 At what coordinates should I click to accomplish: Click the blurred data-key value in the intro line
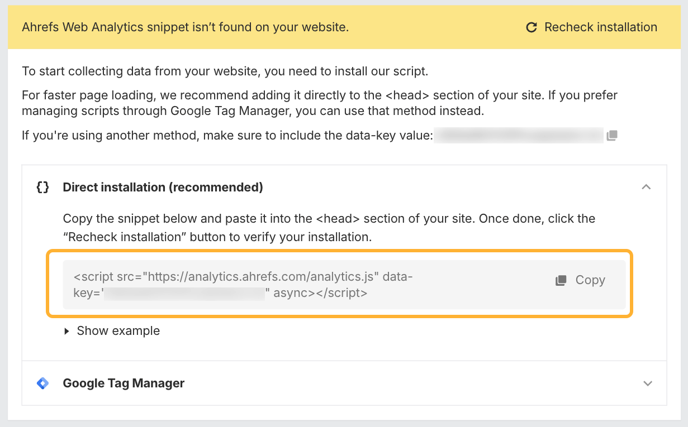coord(519,136)
